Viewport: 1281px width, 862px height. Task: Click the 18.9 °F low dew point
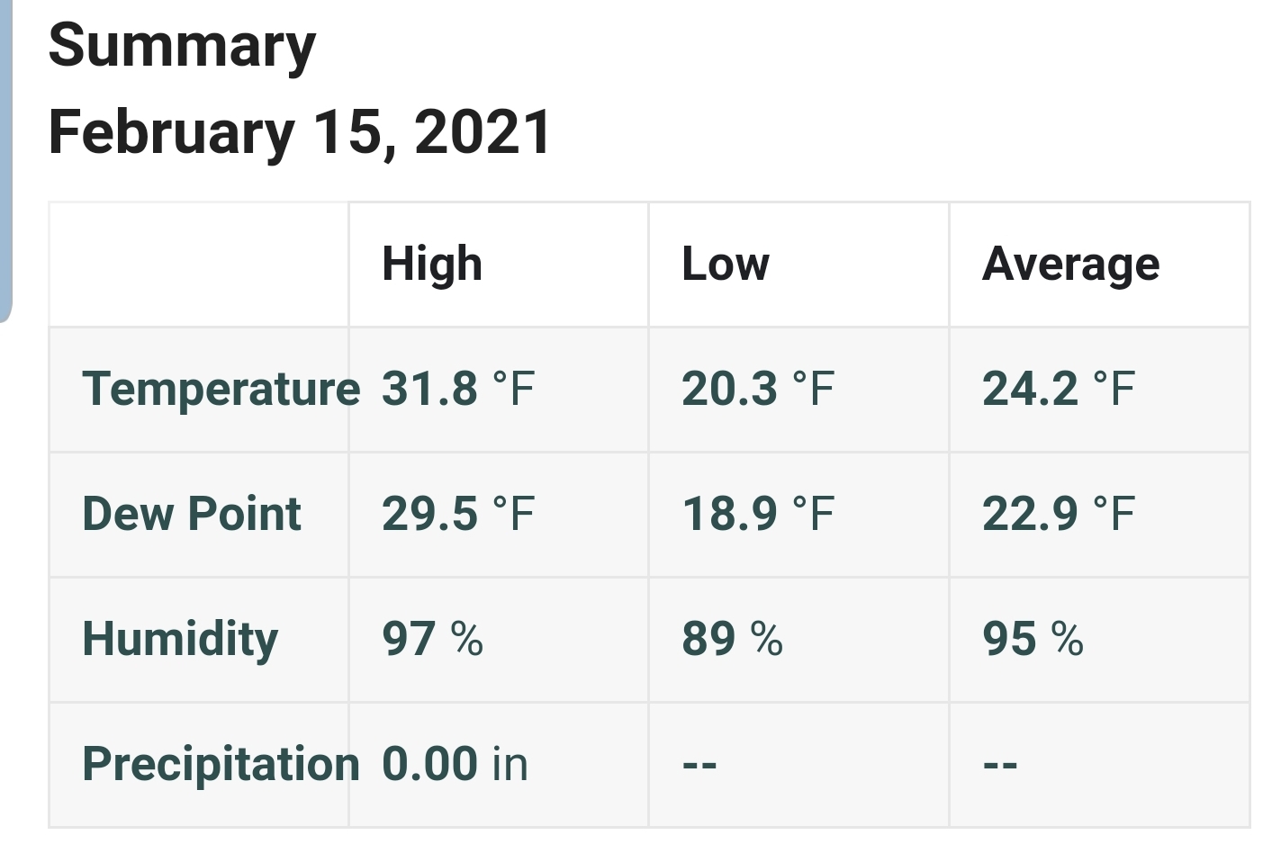tap(758, 514)
